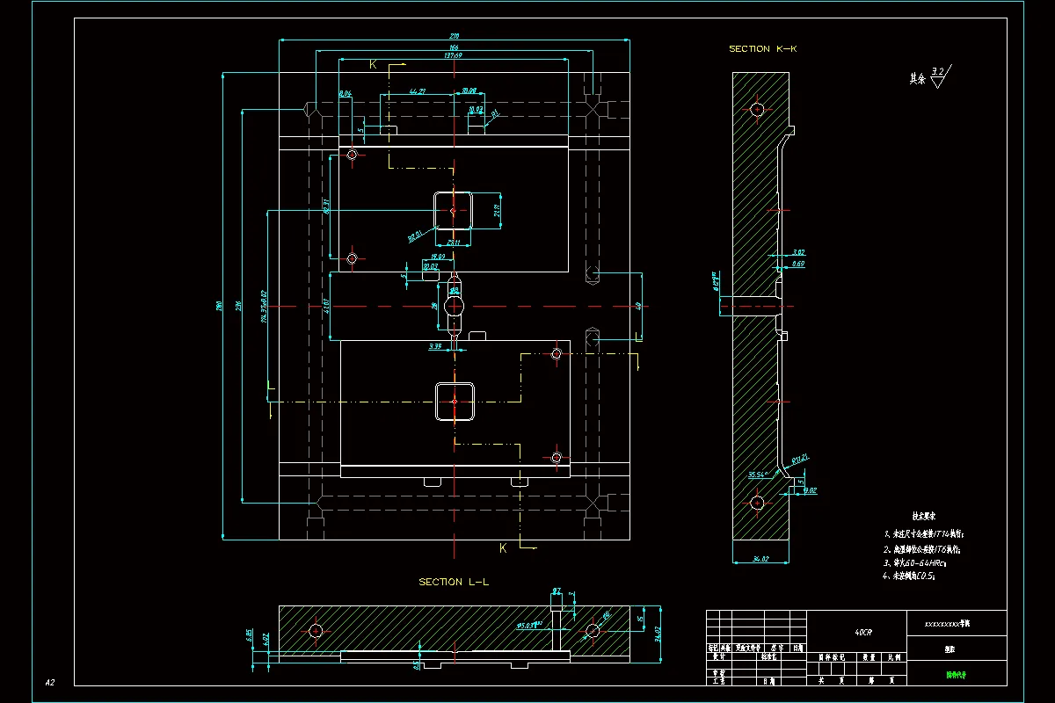Click the 8.04 dimension text
Viewport: 1055px width, 703px height.
click(x=345, y=92)
